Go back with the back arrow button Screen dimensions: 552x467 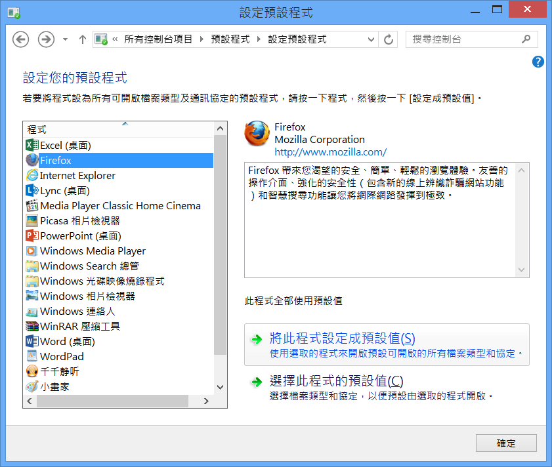[21, 39]
